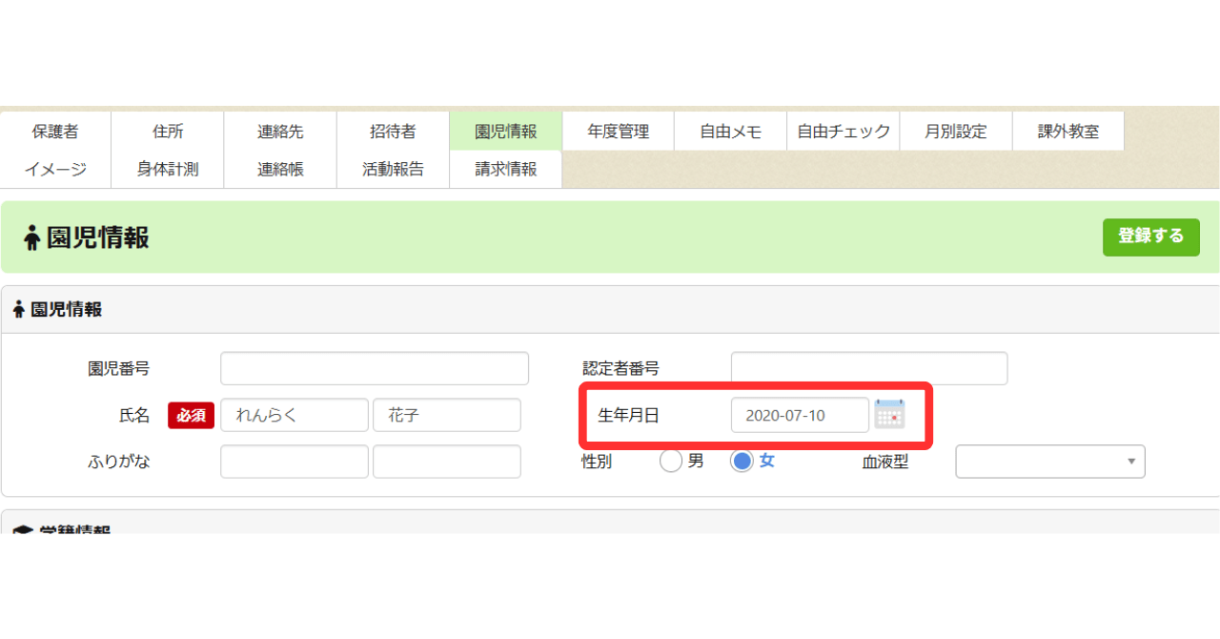Open the 自由チェック tab
This screenshot has width=1220, height=639.
[844, 132]
